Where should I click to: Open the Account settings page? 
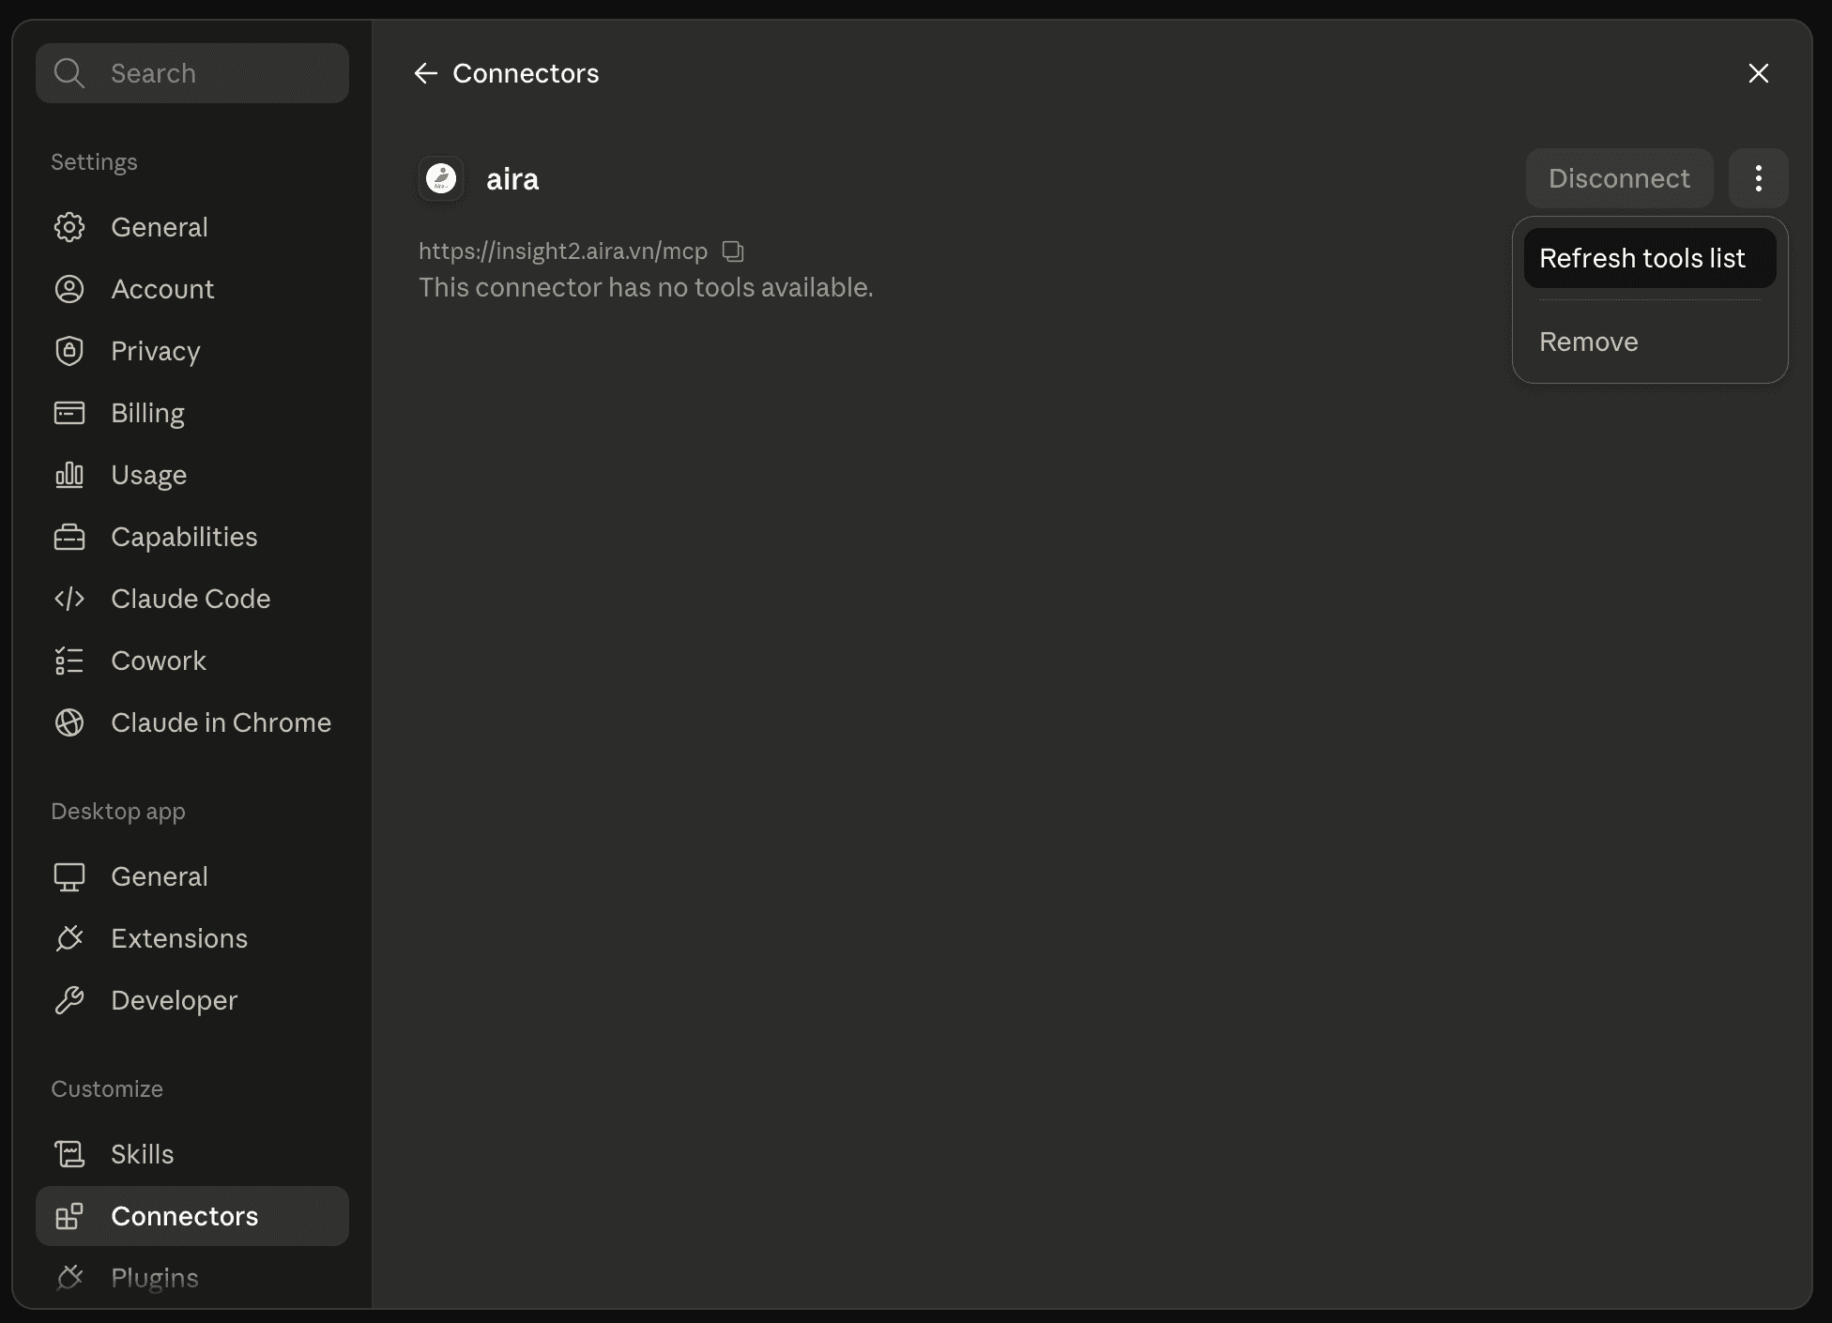[x=192, y=289]
